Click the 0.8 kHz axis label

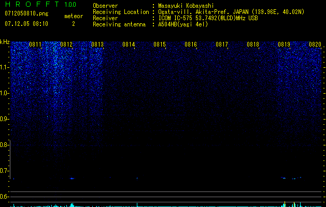pyautogui.click(x=4, y=145)
